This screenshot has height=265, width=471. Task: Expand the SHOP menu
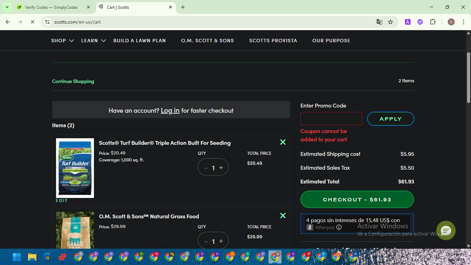point(62,41)
